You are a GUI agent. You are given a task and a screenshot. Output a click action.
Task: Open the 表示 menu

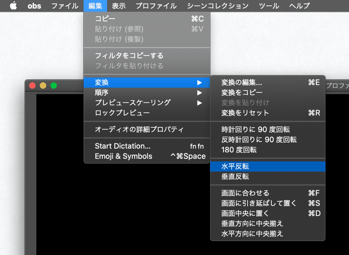[119, 6]
